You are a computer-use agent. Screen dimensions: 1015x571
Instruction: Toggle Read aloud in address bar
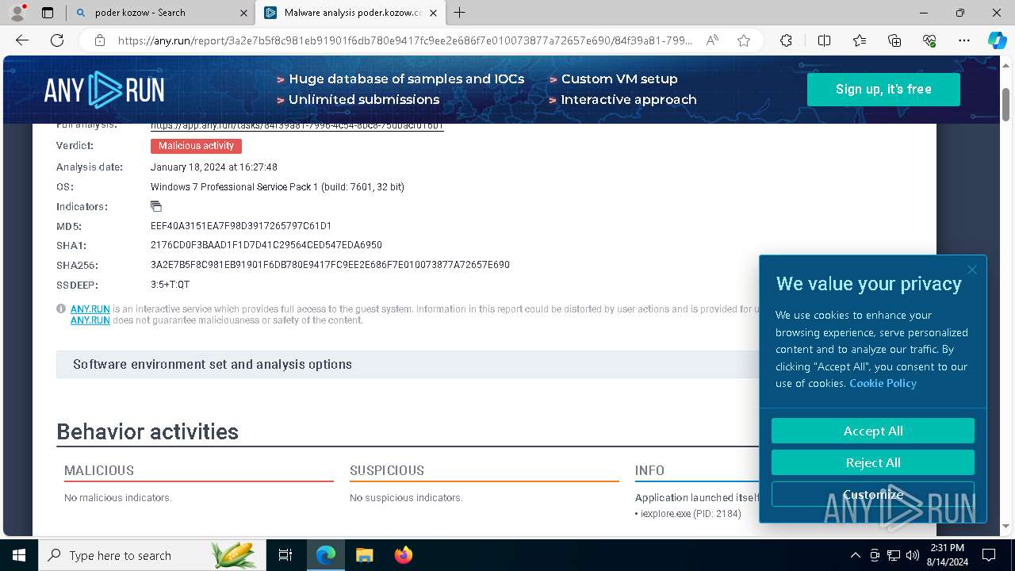(x=712, y=40)
